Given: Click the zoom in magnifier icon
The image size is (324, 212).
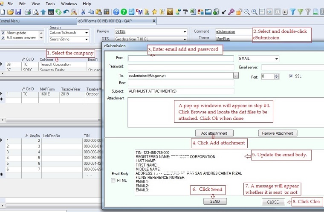Looking at the screenshot, I should click(254, 12).
